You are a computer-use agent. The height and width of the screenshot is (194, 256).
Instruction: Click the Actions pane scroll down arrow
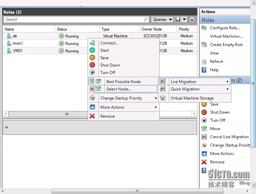(253, 185)
